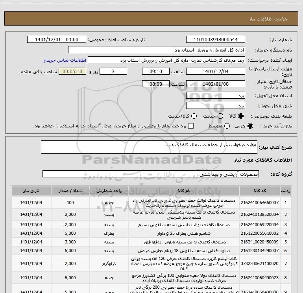This screenshot has width=303, height=293.
Task: Click the remaining days field showing 3
Action: (x=113, y=71)
